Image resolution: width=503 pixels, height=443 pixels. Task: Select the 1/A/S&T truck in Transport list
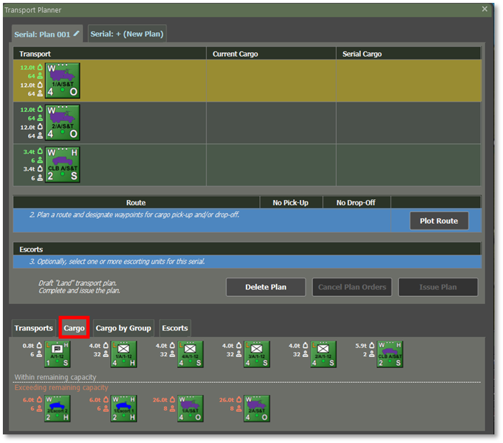coord(62,80)
